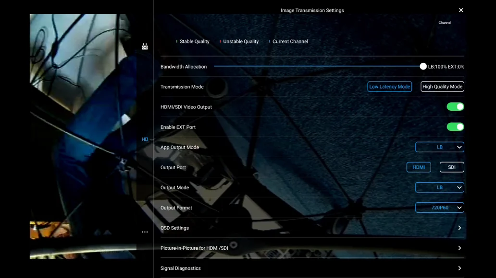Viewport: 496px width, 278px height.
Task: Close the Image Transmission Settings panel
Action: (x=460, y=10)
